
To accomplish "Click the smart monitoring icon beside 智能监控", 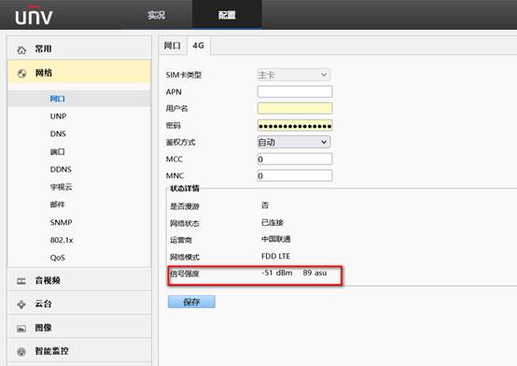I will click(x=21, y=352).
